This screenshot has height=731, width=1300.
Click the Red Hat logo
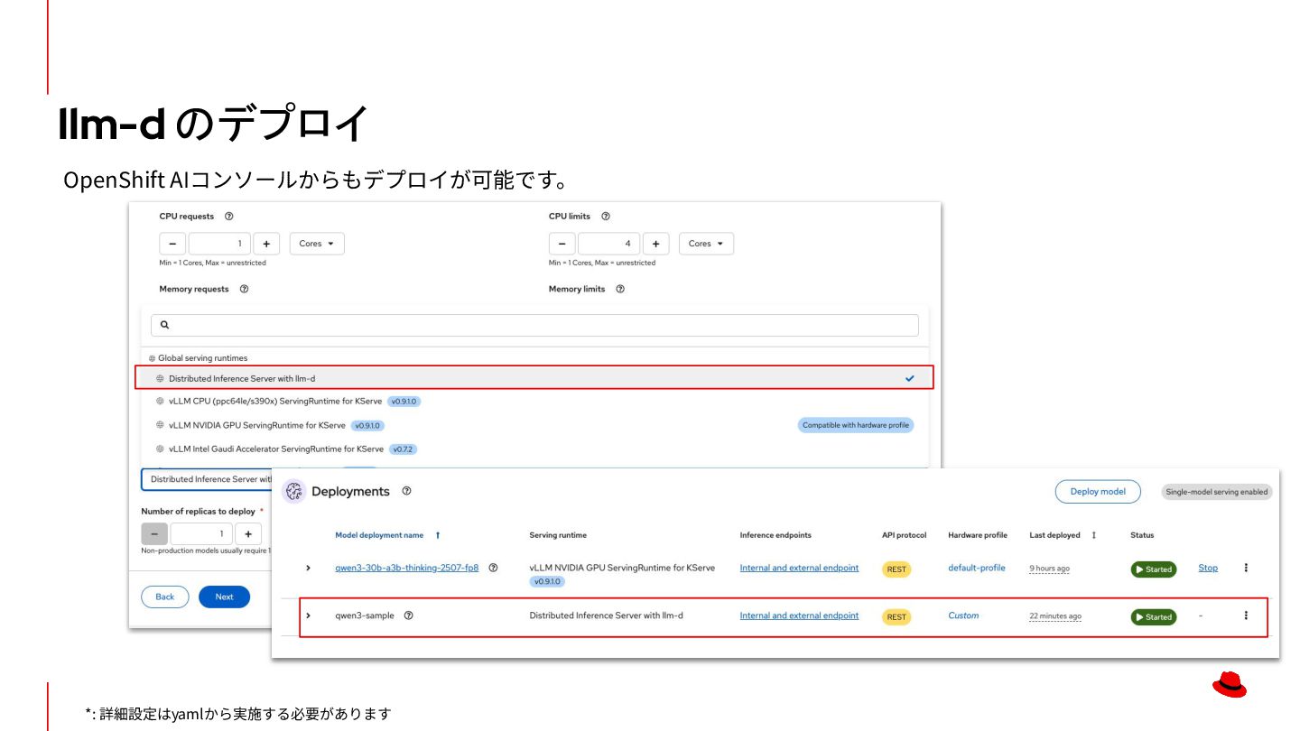point(1230,685)
